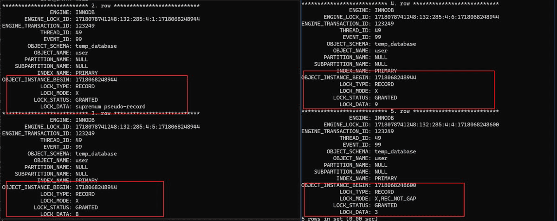Click ENGINE_TRANSACTION_ID 123249 in the 4. row block
This screenshot has width=557, height=221.
point(384,24)
